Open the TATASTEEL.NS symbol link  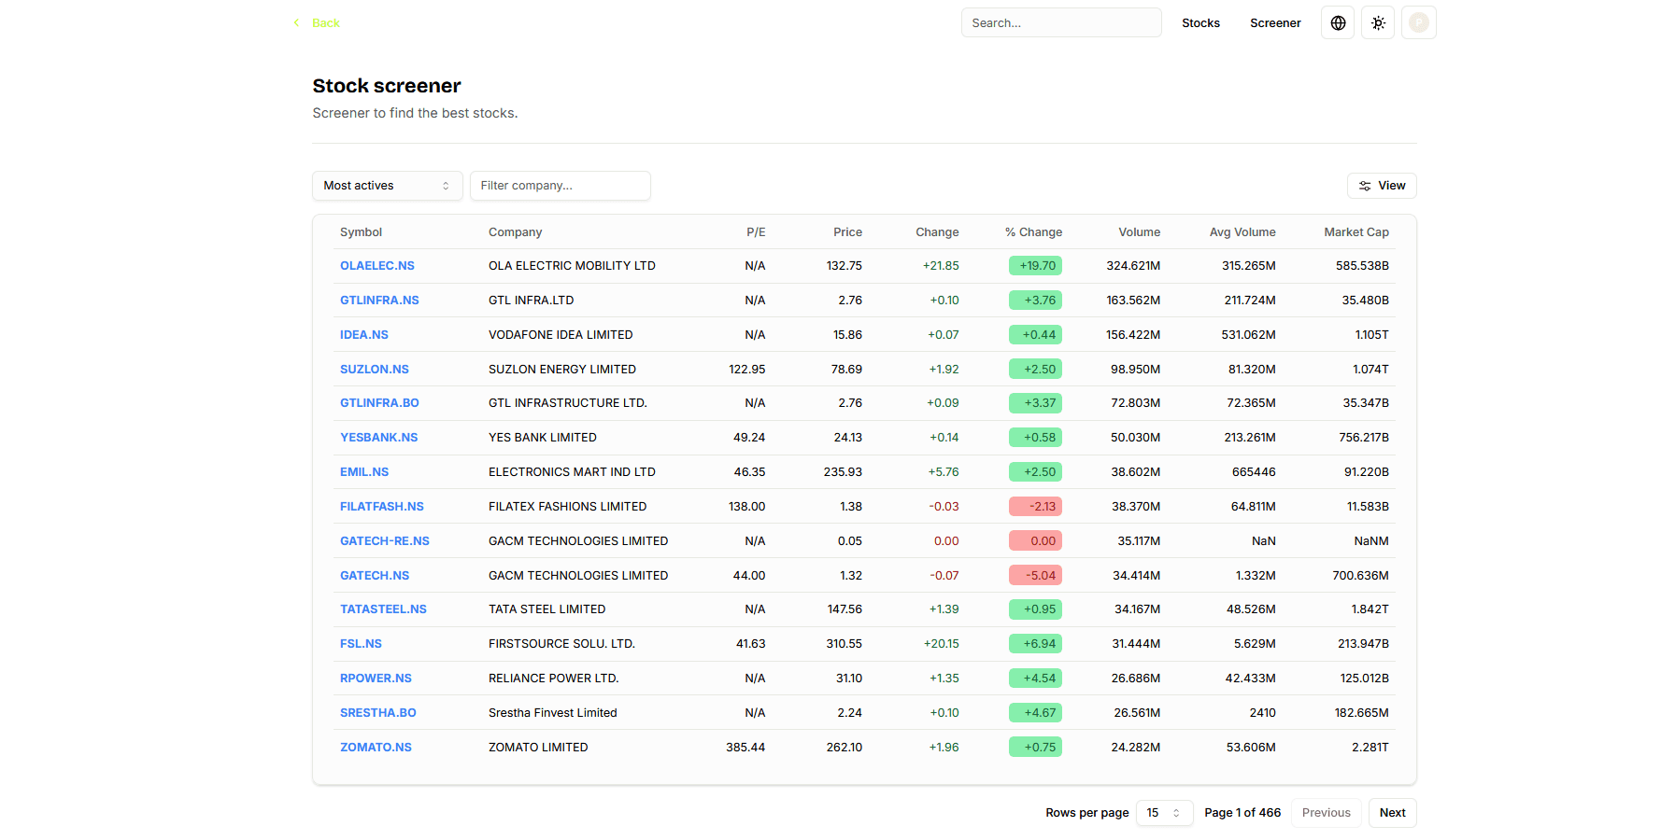point(383,609)
